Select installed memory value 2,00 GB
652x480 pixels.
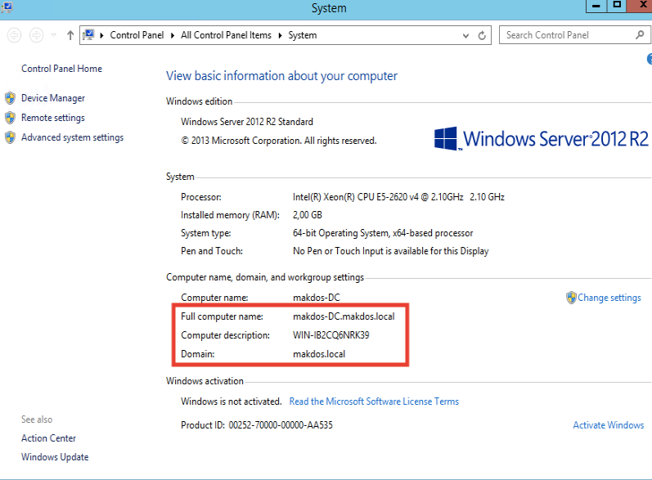pos(308,215)
